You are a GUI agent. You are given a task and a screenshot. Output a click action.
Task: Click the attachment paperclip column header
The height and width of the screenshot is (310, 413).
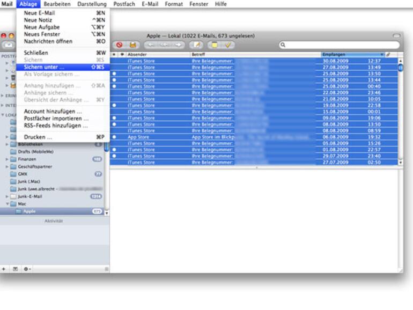click(x=388, y=55)
